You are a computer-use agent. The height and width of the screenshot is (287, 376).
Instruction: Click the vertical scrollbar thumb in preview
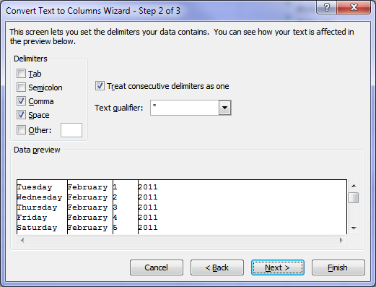click(354, 198)
